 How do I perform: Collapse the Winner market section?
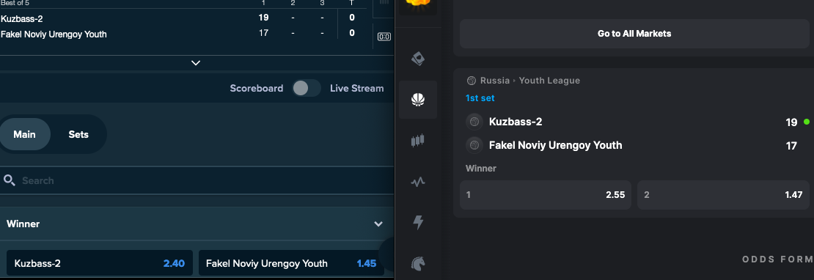pos(378,224)
